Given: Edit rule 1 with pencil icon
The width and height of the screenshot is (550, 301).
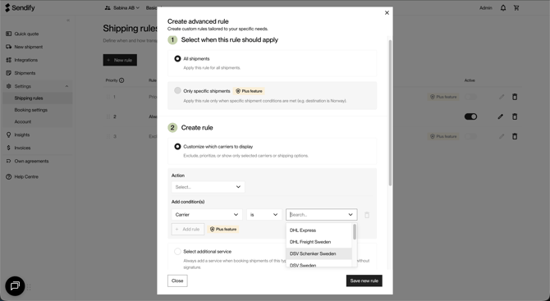Looking at the screenshot, I should (x=502, y=97).
